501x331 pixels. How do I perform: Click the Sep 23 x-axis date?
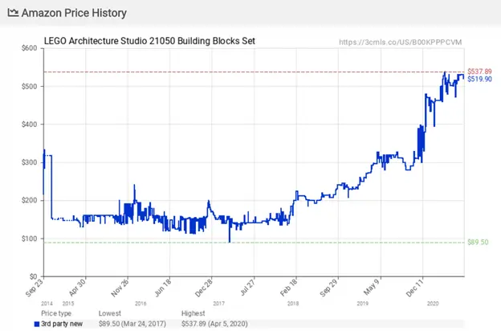coord(35,287)
